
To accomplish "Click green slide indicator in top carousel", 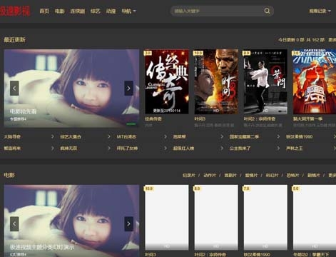I will pos(131,124).
